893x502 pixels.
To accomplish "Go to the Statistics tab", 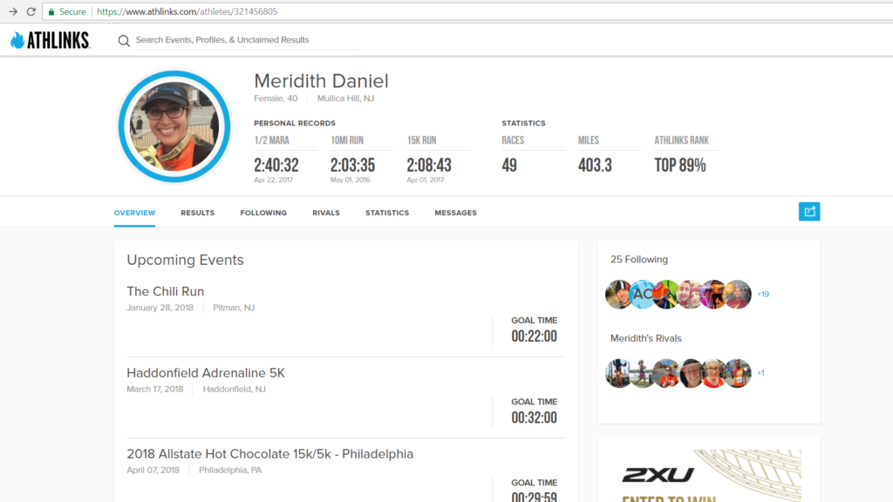I will click(387, 213).
